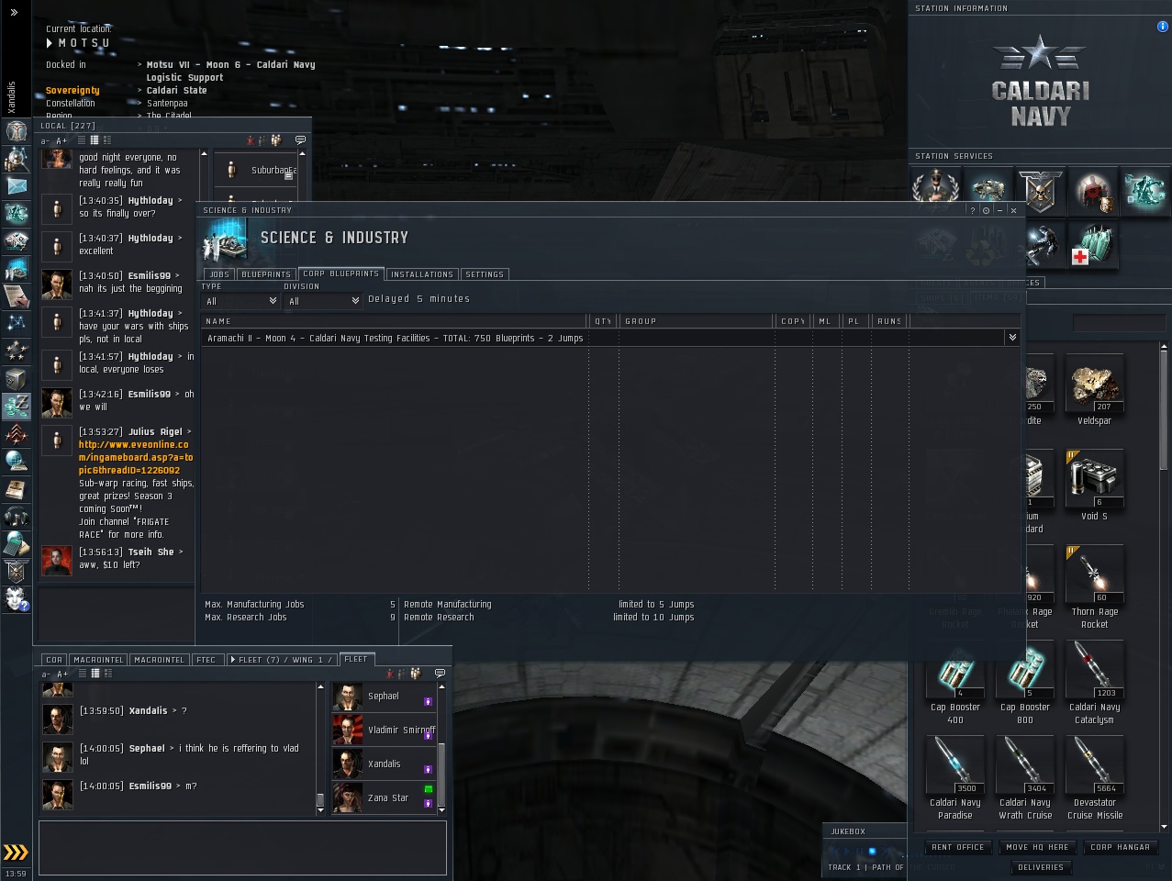Increase Fleet chat font size (A+)
Image resolution: width=1172 pixels, height=881 pixels.
(61, 675)
